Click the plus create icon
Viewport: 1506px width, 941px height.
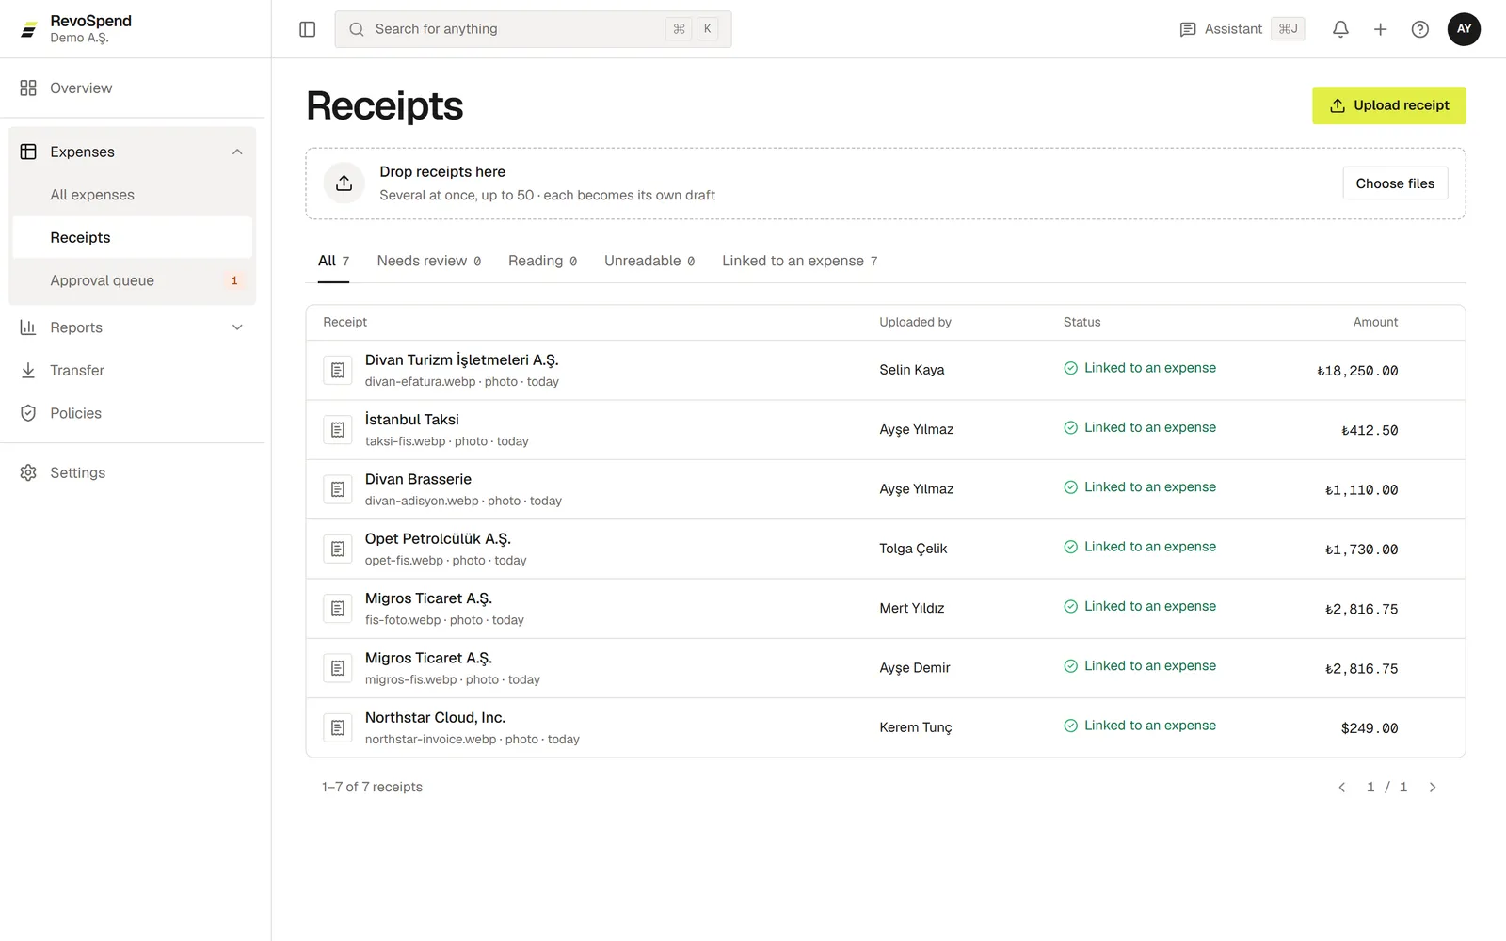point(1380,29)
